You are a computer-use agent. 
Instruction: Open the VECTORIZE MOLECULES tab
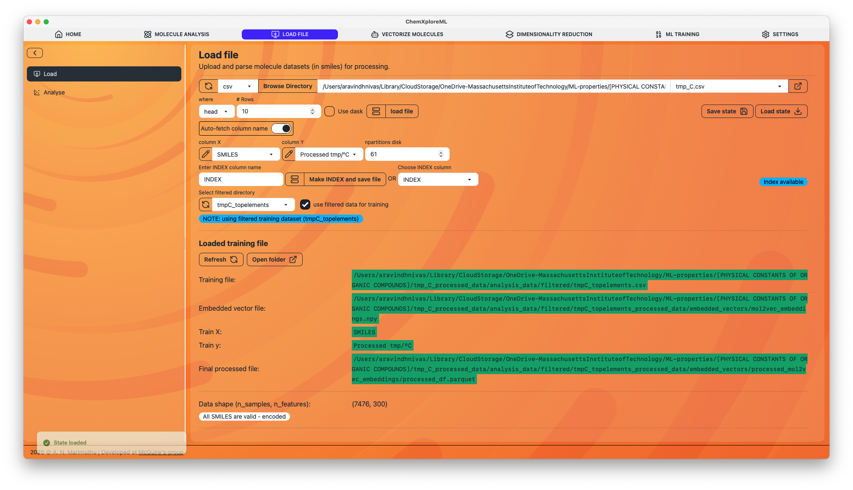click(407, 34)
